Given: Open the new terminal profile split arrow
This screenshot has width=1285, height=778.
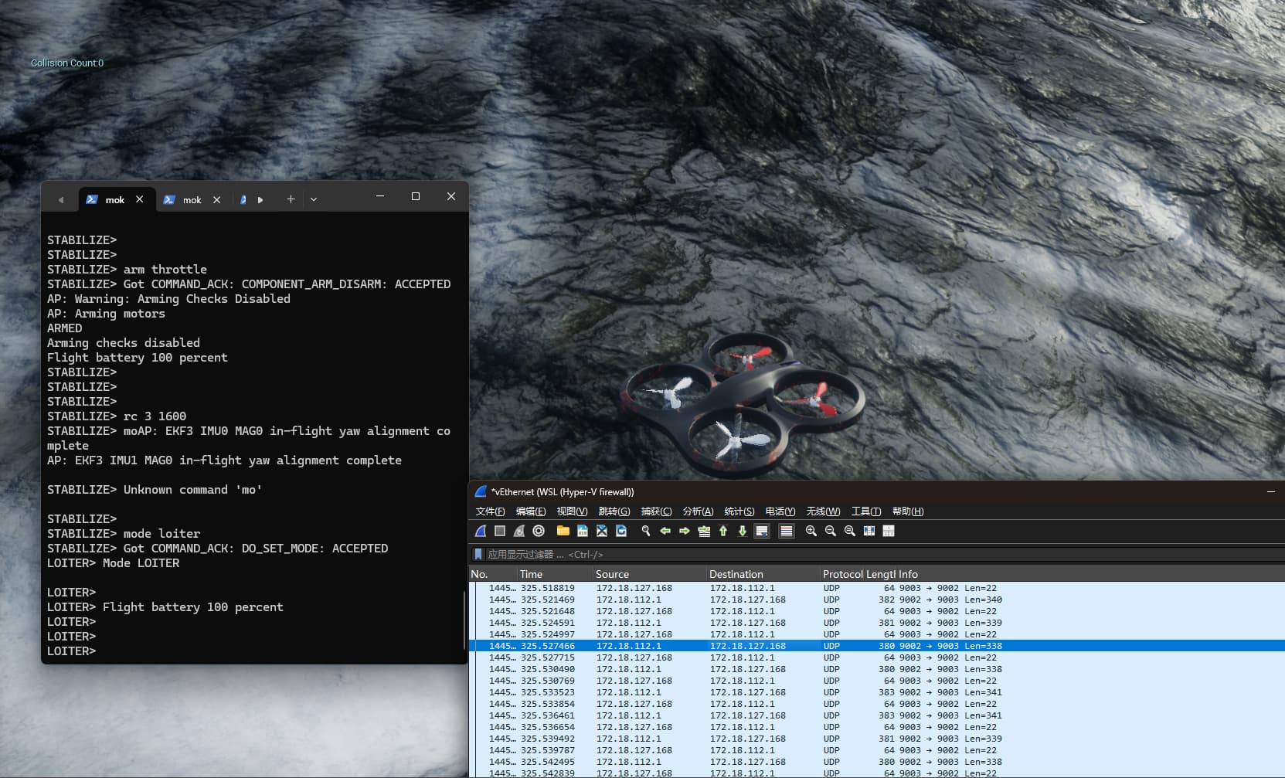Looking at the screenshot, I should (261, 199).
